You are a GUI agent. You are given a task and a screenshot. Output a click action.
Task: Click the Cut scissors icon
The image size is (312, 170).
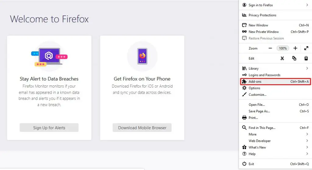[x=282, y=58]
